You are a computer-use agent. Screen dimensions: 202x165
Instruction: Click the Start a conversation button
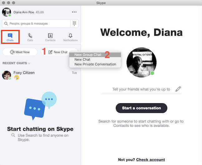click(142, 108)
